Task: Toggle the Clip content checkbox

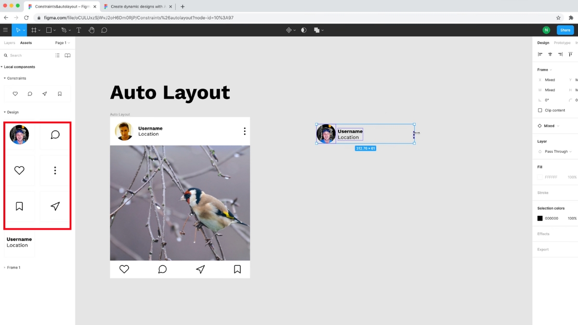Action: pyautogui.click(x=540, y=110)
